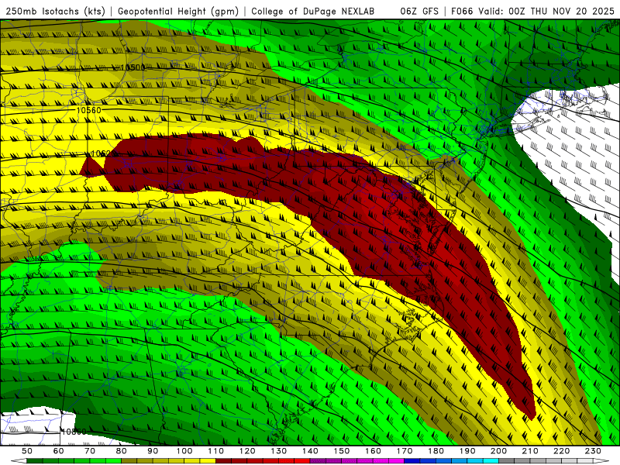Click the 100 value on the color scale
620x465 pixels.
[184, 451]
